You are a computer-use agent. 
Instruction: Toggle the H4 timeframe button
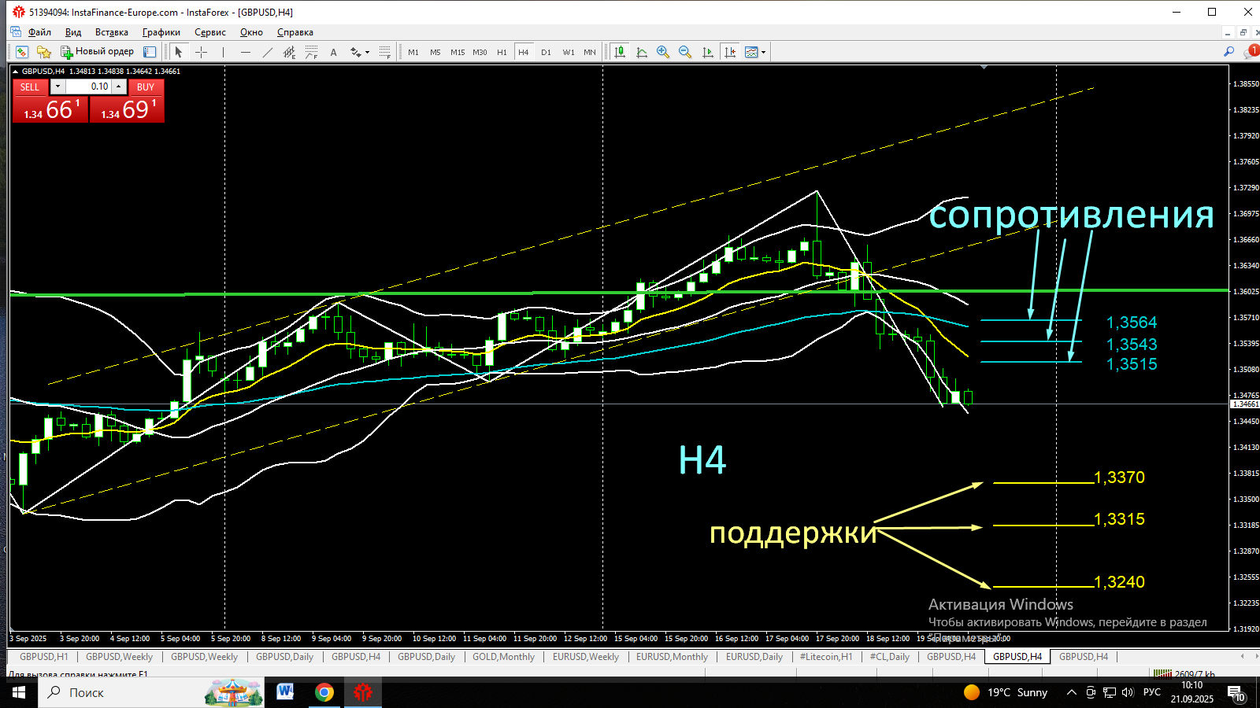tap(524, 52)
